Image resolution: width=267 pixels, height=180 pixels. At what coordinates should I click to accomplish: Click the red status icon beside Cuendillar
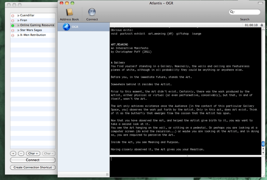click(13, 16)
